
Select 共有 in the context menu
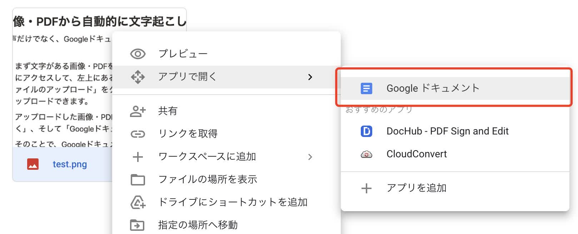point(226,111)
